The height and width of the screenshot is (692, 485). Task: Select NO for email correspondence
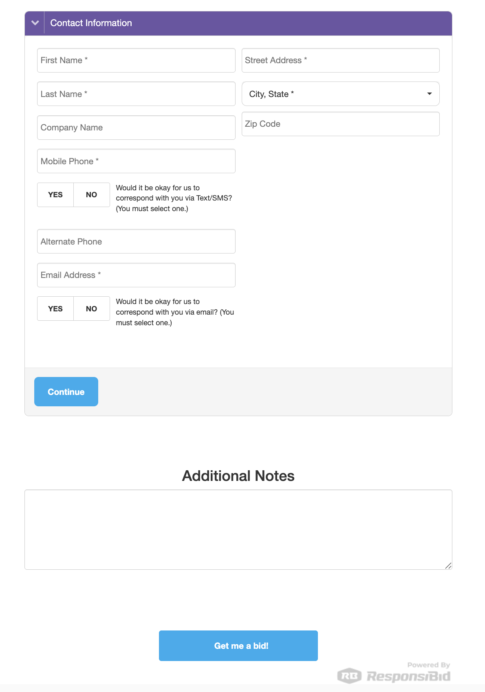click(x=92, y=309)
